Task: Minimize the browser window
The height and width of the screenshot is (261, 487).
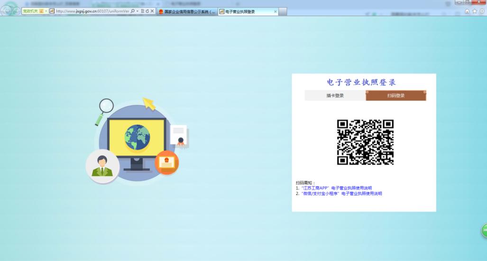Action: [x=459, y=2]
